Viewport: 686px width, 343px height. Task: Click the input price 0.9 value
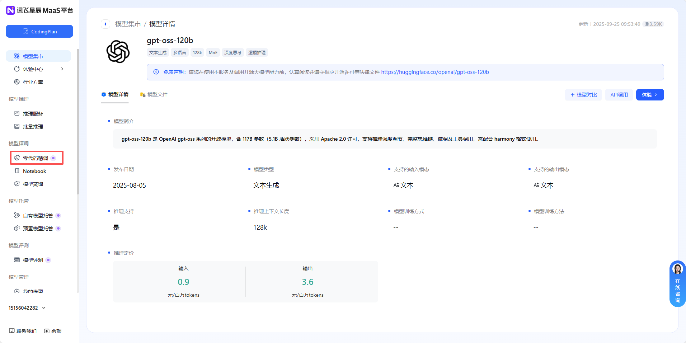[183, 282]
